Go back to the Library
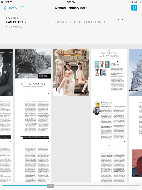The height and width of the screenshot is (190, 142). click(10, 8)
